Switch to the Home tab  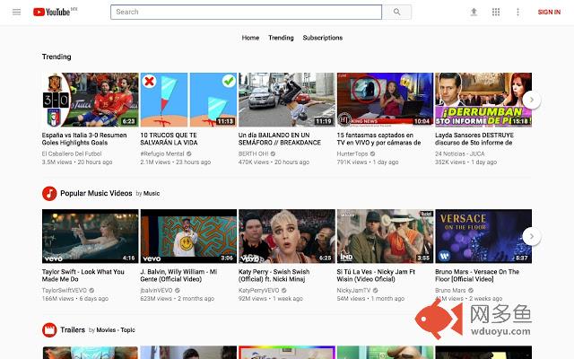tap(250, 38)
